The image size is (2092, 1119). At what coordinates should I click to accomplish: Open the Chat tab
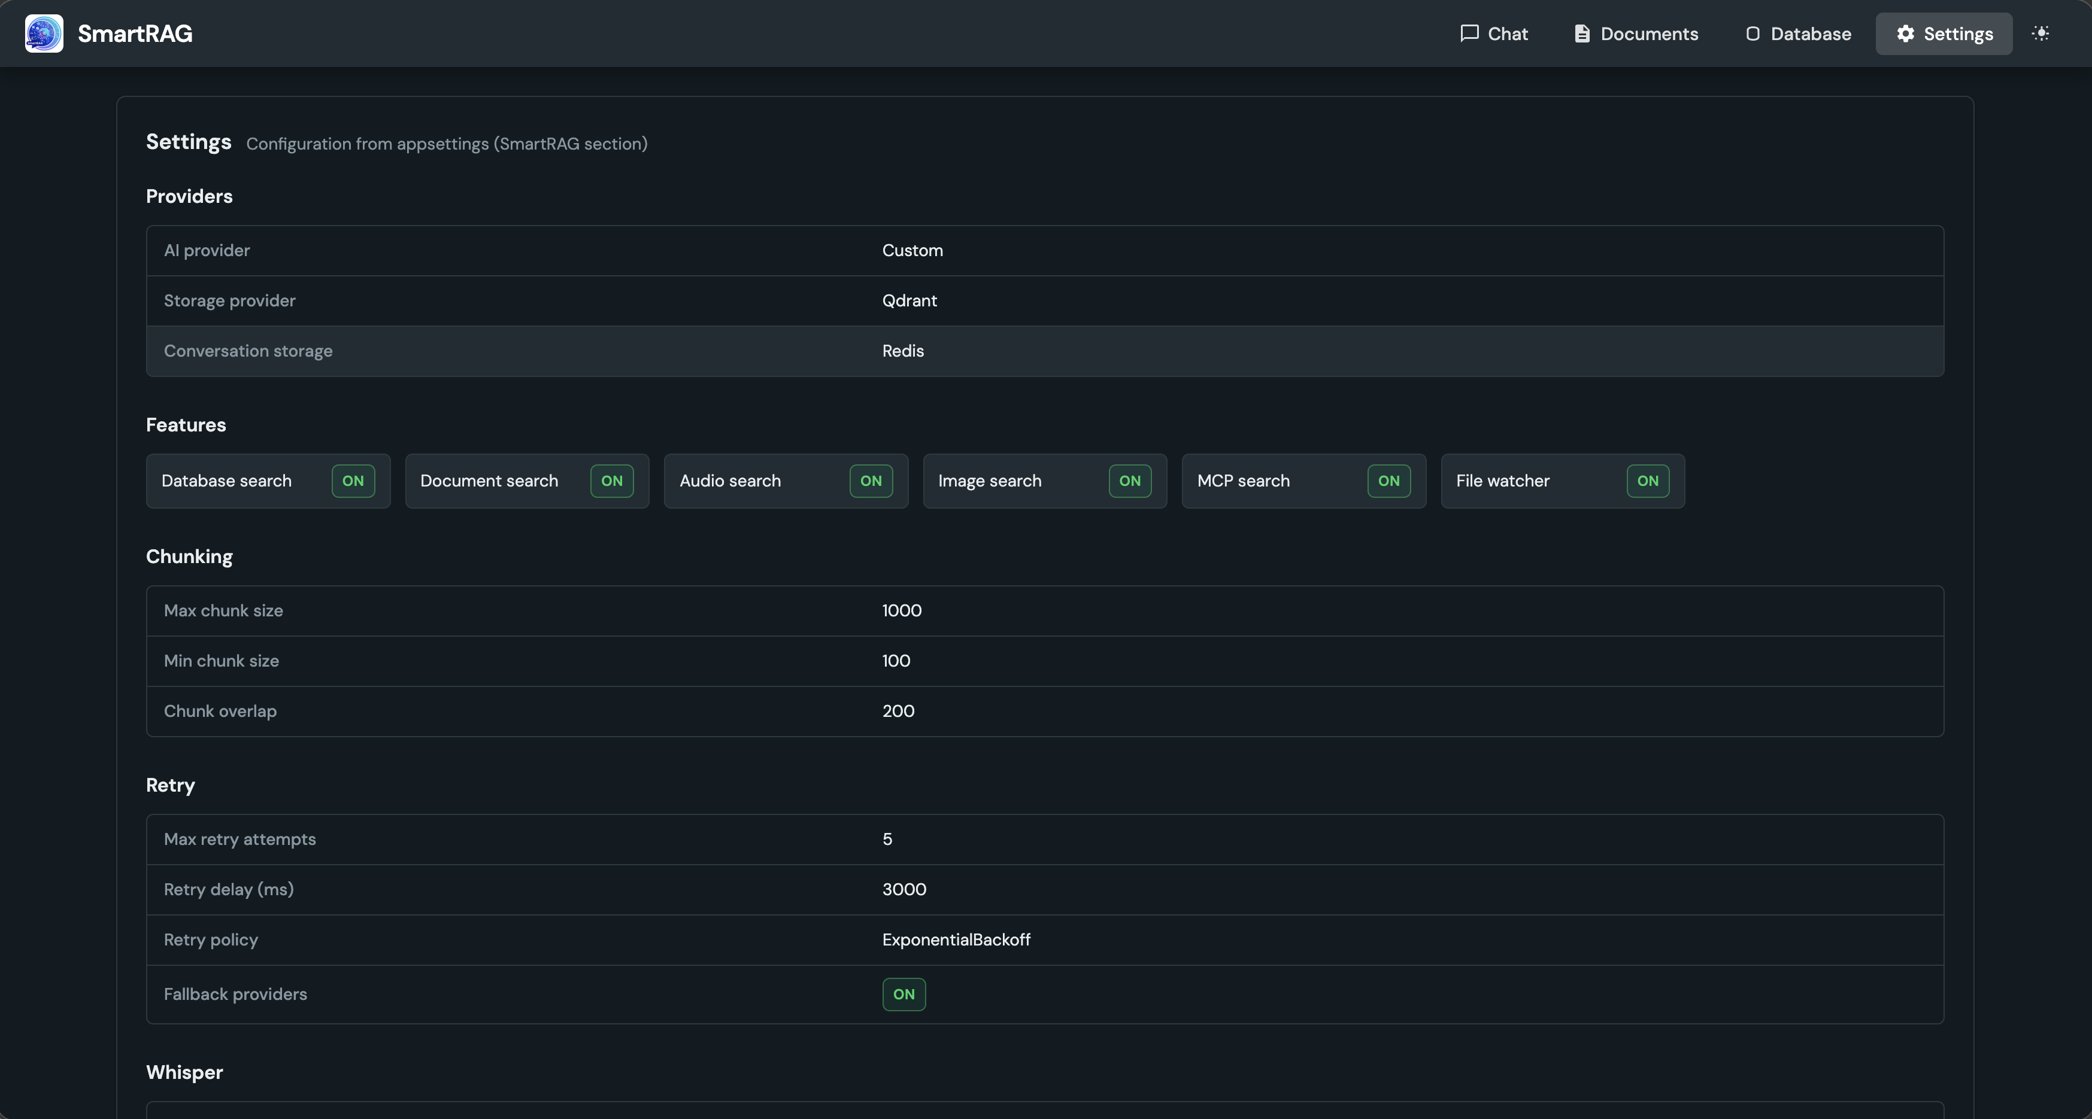click(1494, 34)
